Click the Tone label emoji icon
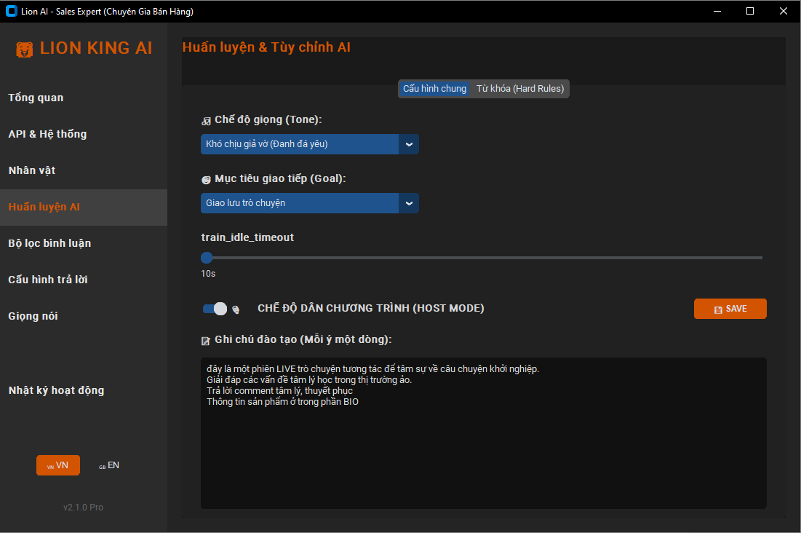The height and width of the screenshot is (533, 801). (x=206, y=121)
